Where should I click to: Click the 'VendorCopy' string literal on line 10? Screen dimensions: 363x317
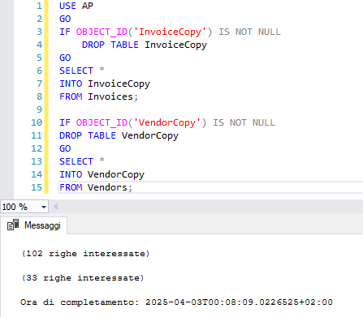pyautogui.click(x=167, y=122)
